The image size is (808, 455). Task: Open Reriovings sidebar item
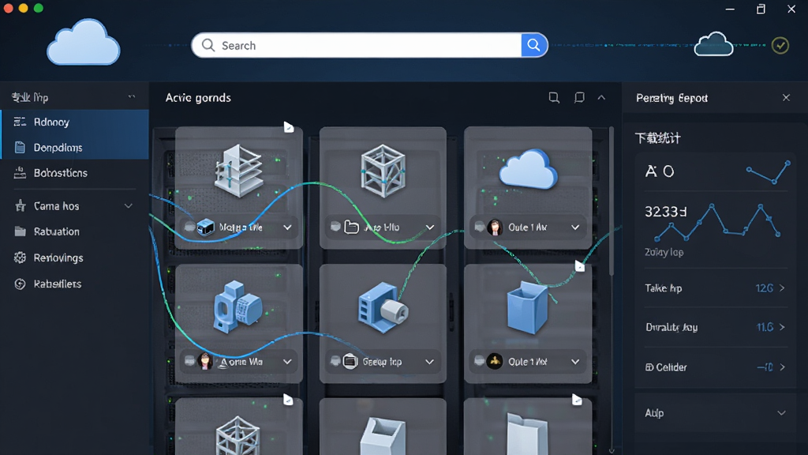coord(75,258)
